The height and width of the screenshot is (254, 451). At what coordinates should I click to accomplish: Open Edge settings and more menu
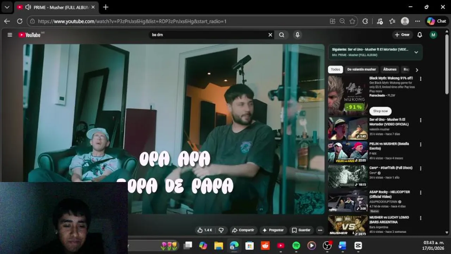tap(418, 21)
